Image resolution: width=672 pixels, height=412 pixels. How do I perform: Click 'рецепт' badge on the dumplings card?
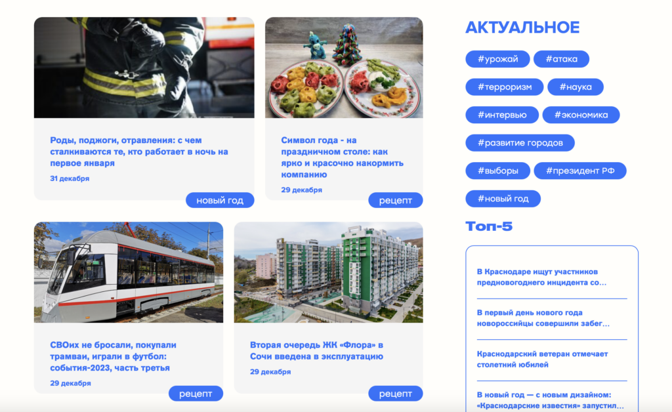tap(396, 200)
